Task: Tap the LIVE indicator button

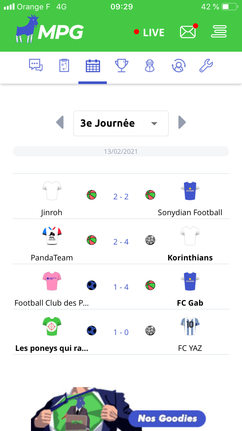Action: point(149,32)
